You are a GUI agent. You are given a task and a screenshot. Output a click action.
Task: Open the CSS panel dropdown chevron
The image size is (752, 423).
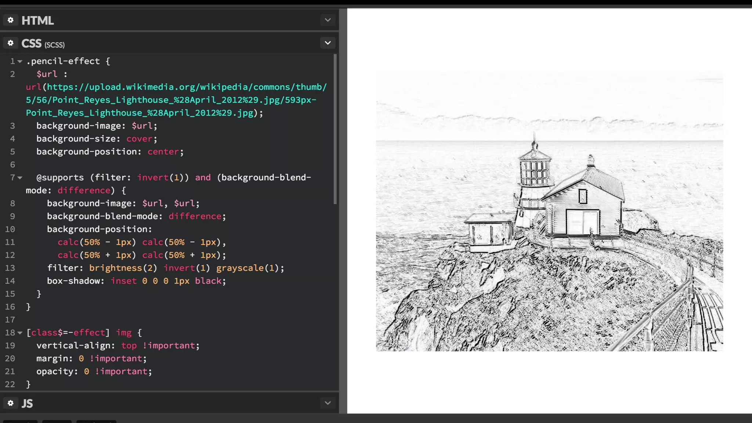point(328,43)
